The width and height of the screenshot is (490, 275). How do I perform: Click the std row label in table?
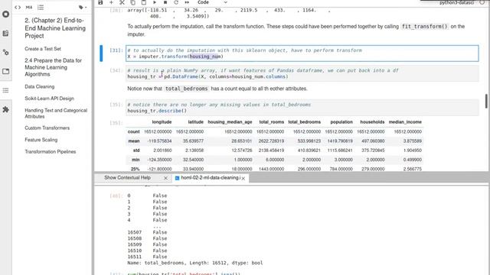coord(136,150)
